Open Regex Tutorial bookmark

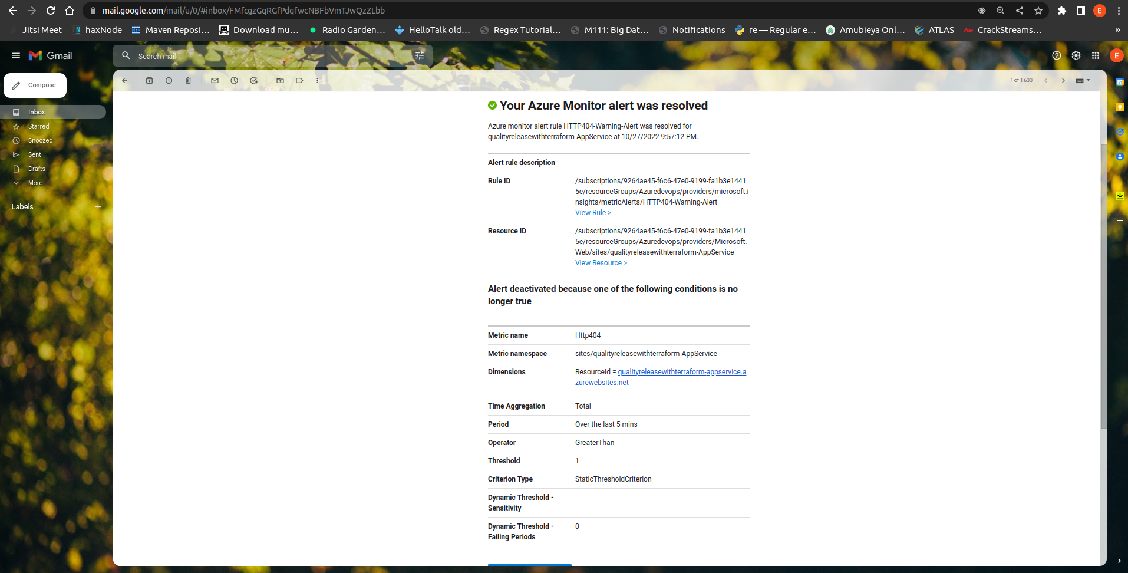tap(520, 30)
